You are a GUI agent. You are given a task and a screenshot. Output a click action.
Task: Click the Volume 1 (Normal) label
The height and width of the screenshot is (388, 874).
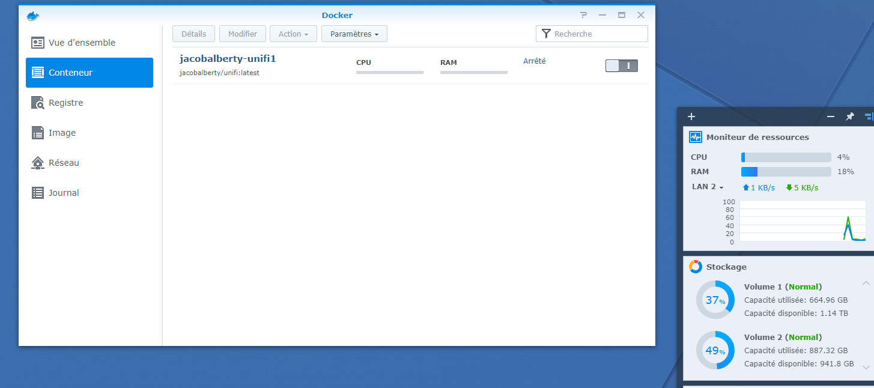(783, 286)
